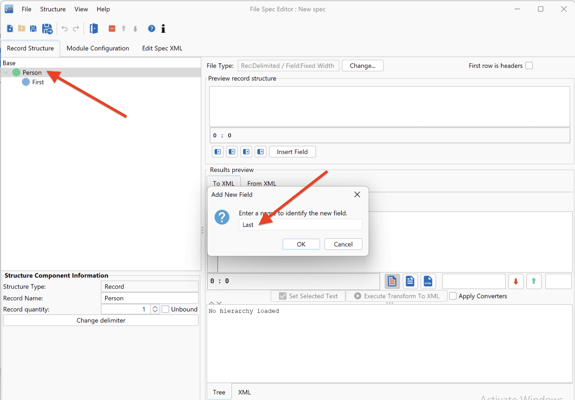Tick the Unbound checkbox
This screenshot has width=575, height=400.
165,309
